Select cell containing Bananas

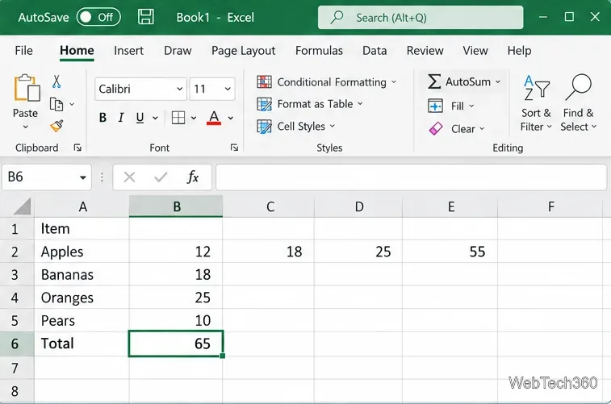(82, 274)
